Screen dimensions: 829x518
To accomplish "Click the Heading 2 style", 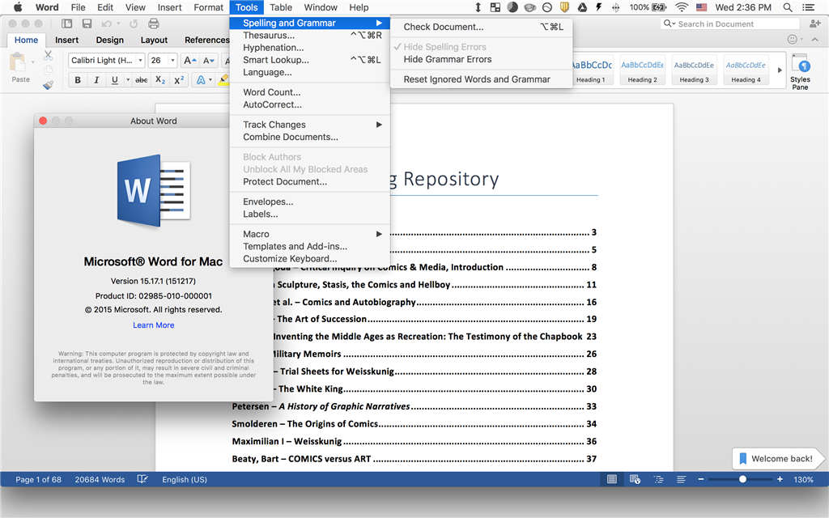I will (x=642, y=70).
